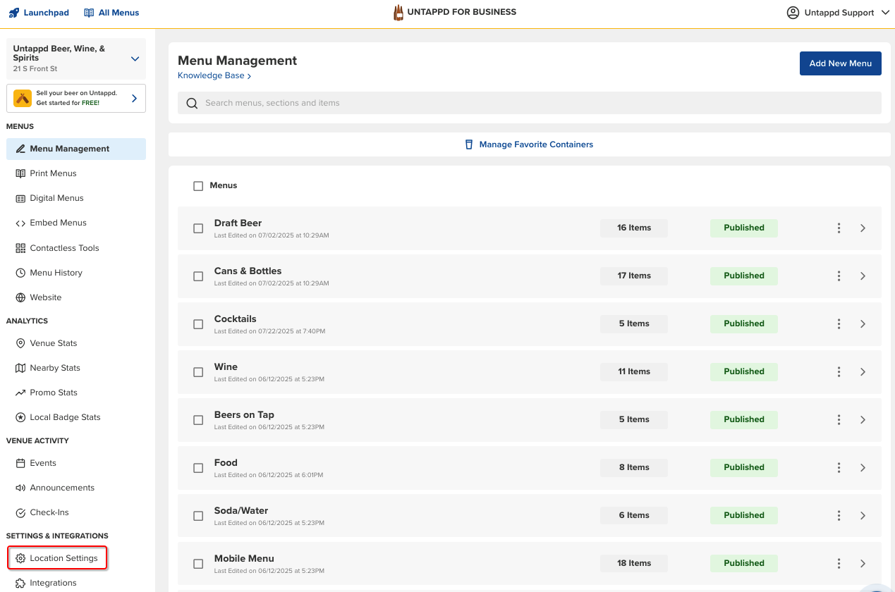Click the Venue Stats pin icon

[x=20, y=343]
